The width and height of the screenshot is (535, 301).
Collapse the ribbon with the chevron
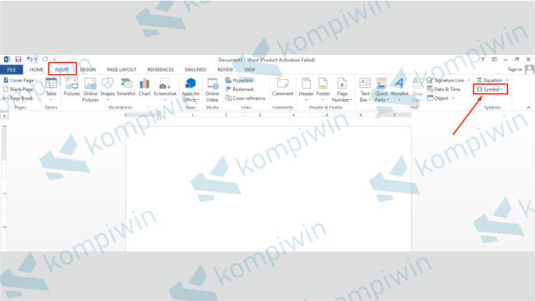529,107
